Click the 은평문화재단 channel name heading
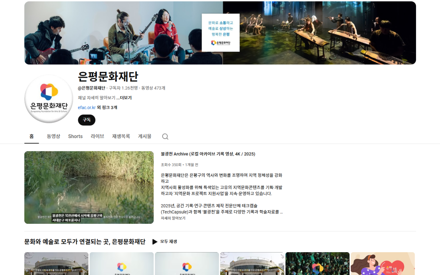Viewport: 440px width, 275px height. click(108, 76)
